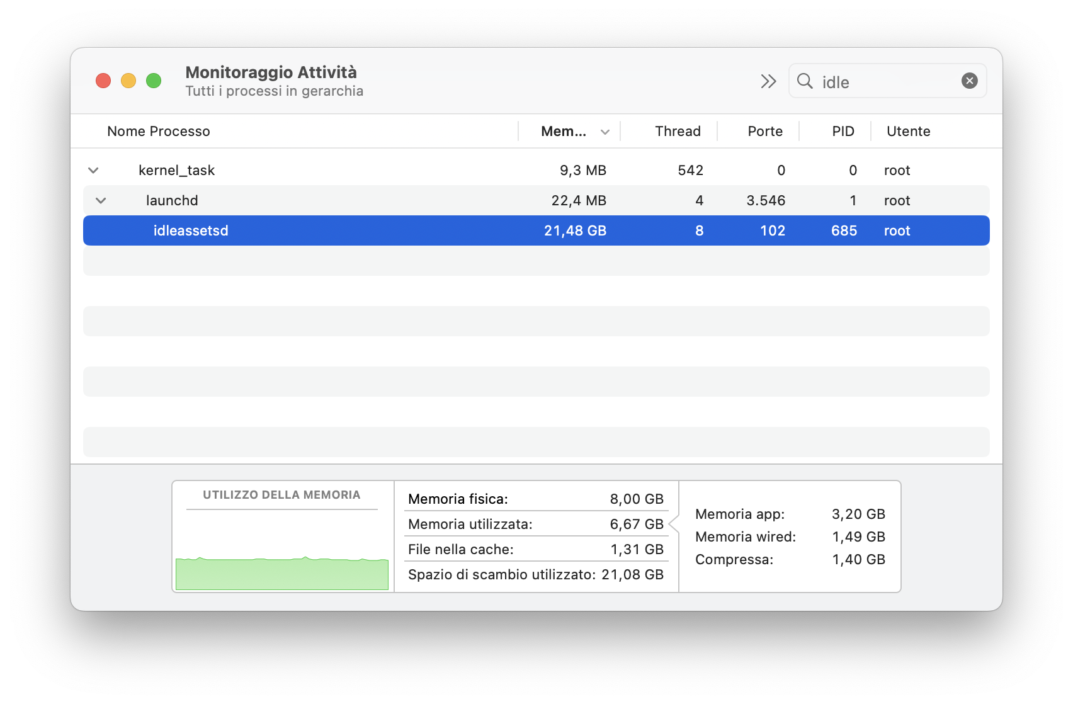
Task: Select the idleassetsd process row
Action: tap(536, 230)
